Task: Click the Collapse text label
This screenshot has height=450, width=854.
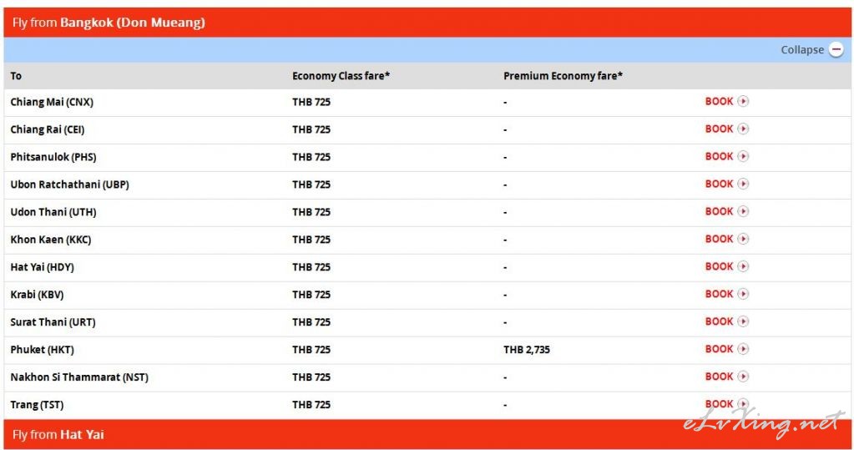Action: coord(802,49)
